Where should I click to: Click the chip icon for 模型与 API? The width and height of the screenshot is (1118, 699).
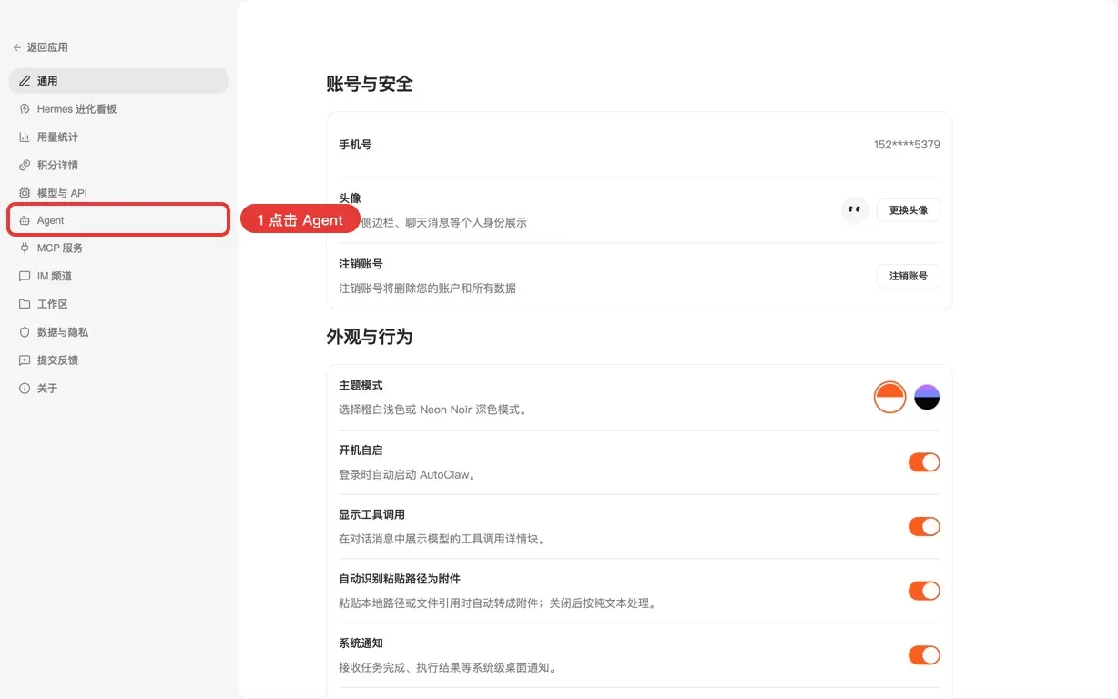tap(25, 193)
